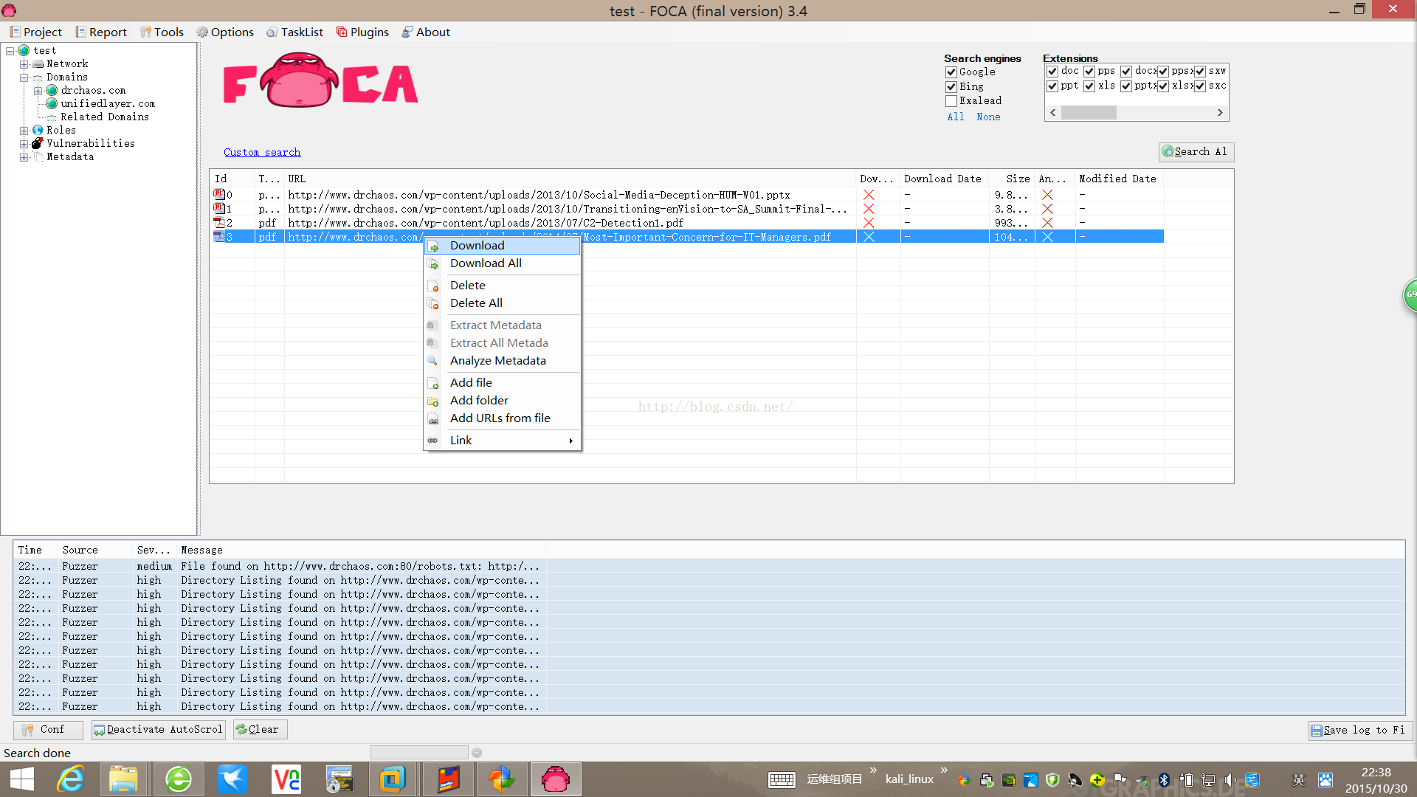The image size is (1417, 797).
Task: Choose Download All from the context menu
Action: click(503, 263)
